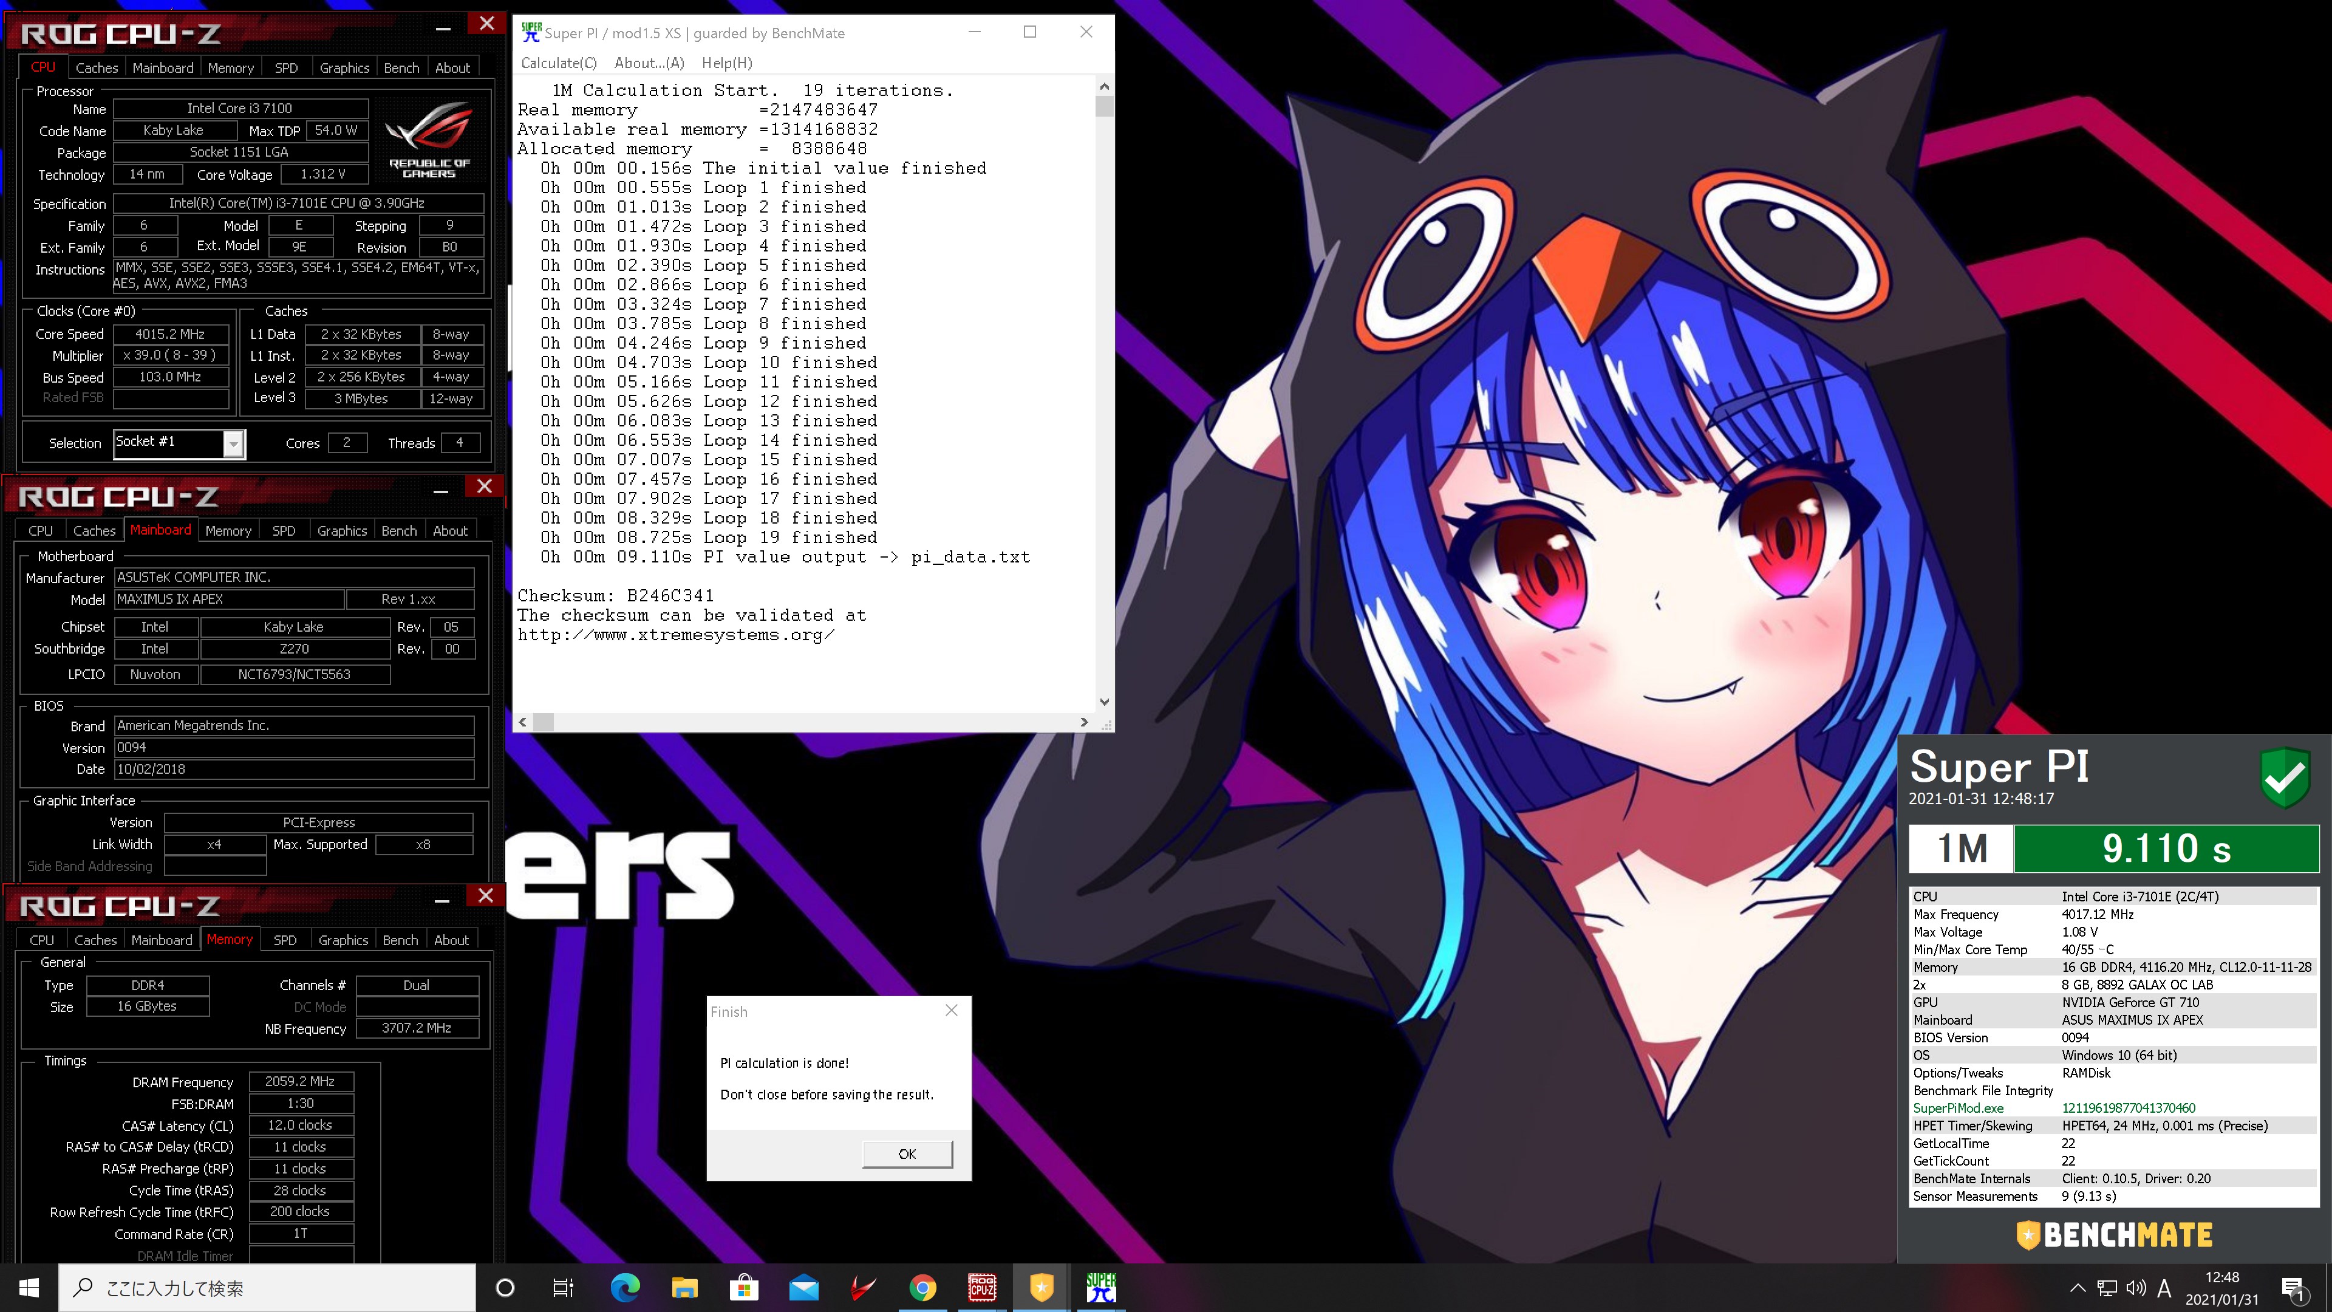This screenshot has height=1312, width=2332.
Task: Select Bench tab in the Memory CPU-Z window
Action: point(400,940)
